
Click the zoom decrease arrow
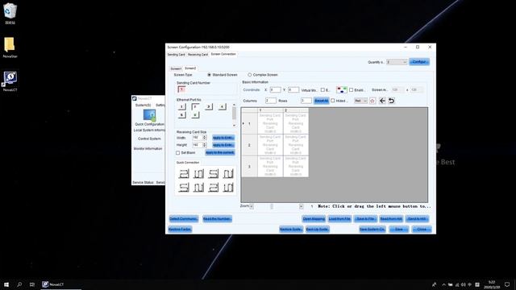252,206
